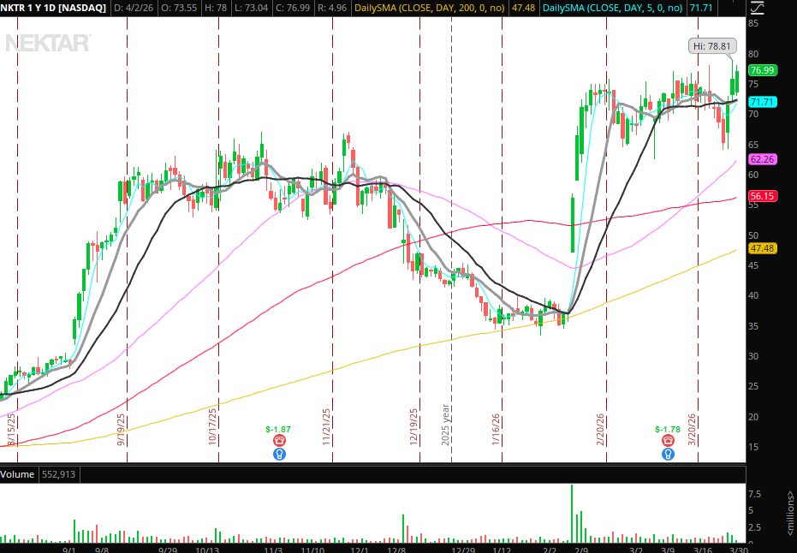Click the tallest volume bar in February
This screenshot has height=553, width=797.
[x=571, y=514]
